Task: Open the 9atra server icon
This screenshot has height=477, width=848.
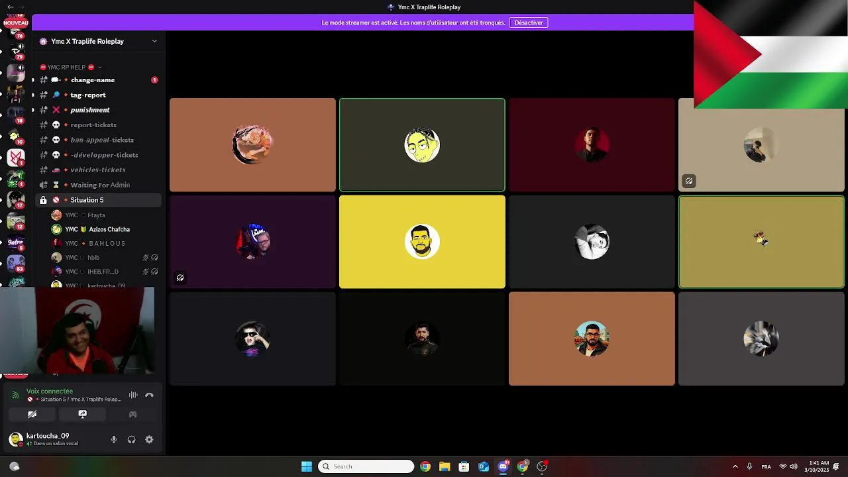Action: click(15, 242)
